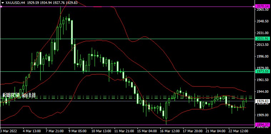Click the 3 Mar 2022 date label
The height and width of the screenshot is (134, 271).
[9, 131]
